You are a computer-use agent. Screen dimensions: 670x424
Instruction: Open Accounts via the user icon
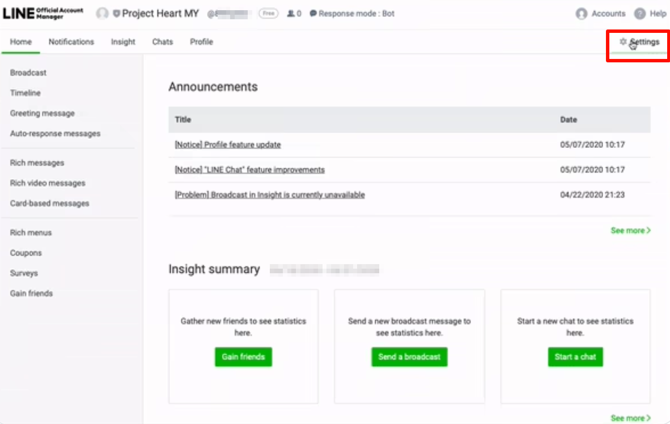(x=581, y=14)
